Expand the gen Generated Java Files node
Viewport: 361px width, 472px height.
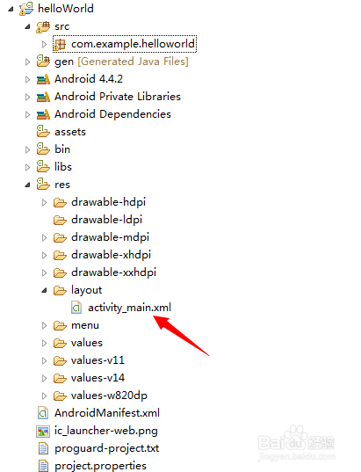tap(28, 62)
